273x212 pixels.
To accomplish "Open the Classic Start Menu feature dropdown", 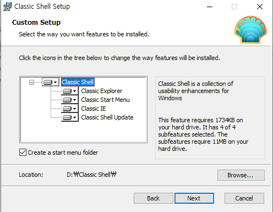I will coord(69,100).
